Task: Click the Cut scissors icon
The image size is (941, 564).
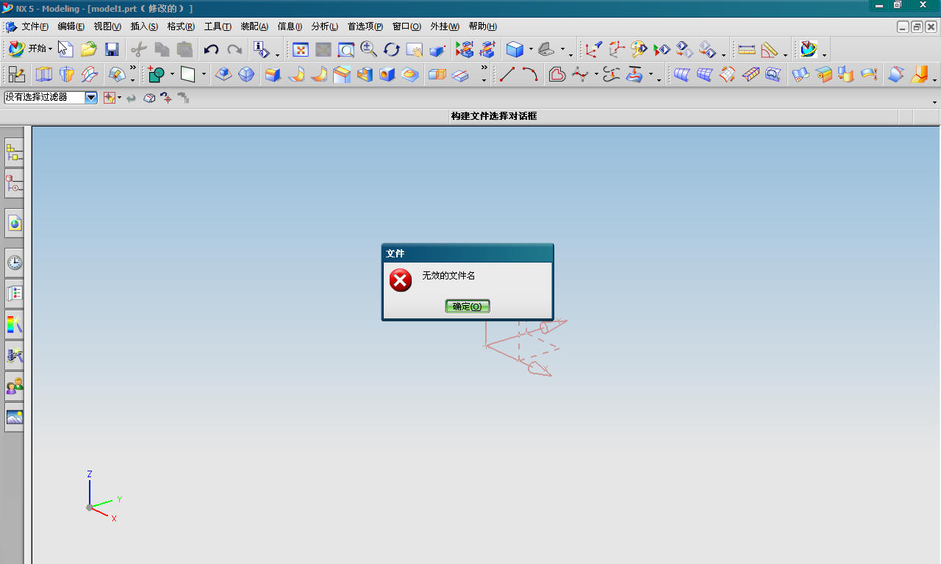Action: 139,49
